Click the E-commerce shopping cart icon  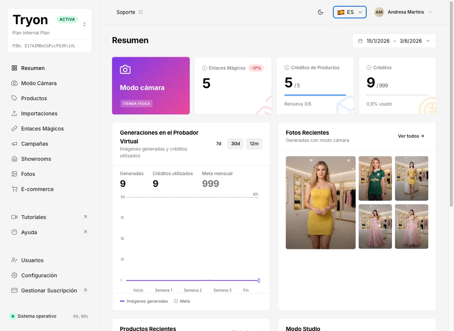(14, 189)
